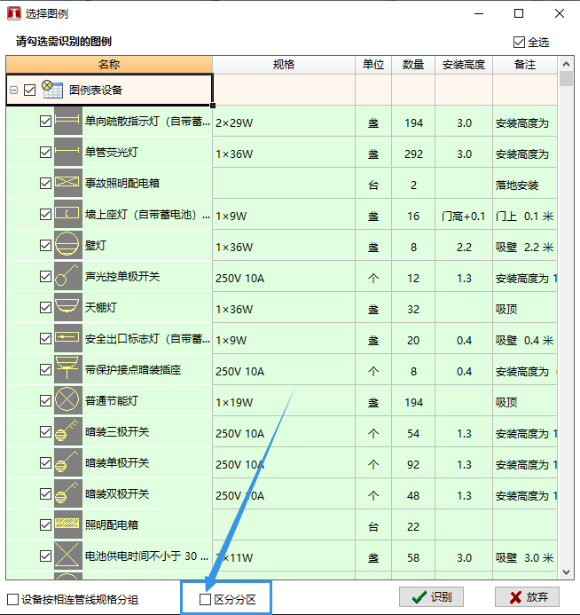The width and height of the screenshot is (580, 615).
Task: Select the 照明配电箱 hatched symbol icon
Action: 67,525
